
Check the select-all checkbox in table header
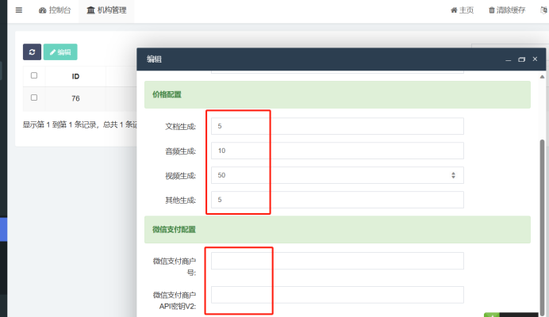point(34,75)
